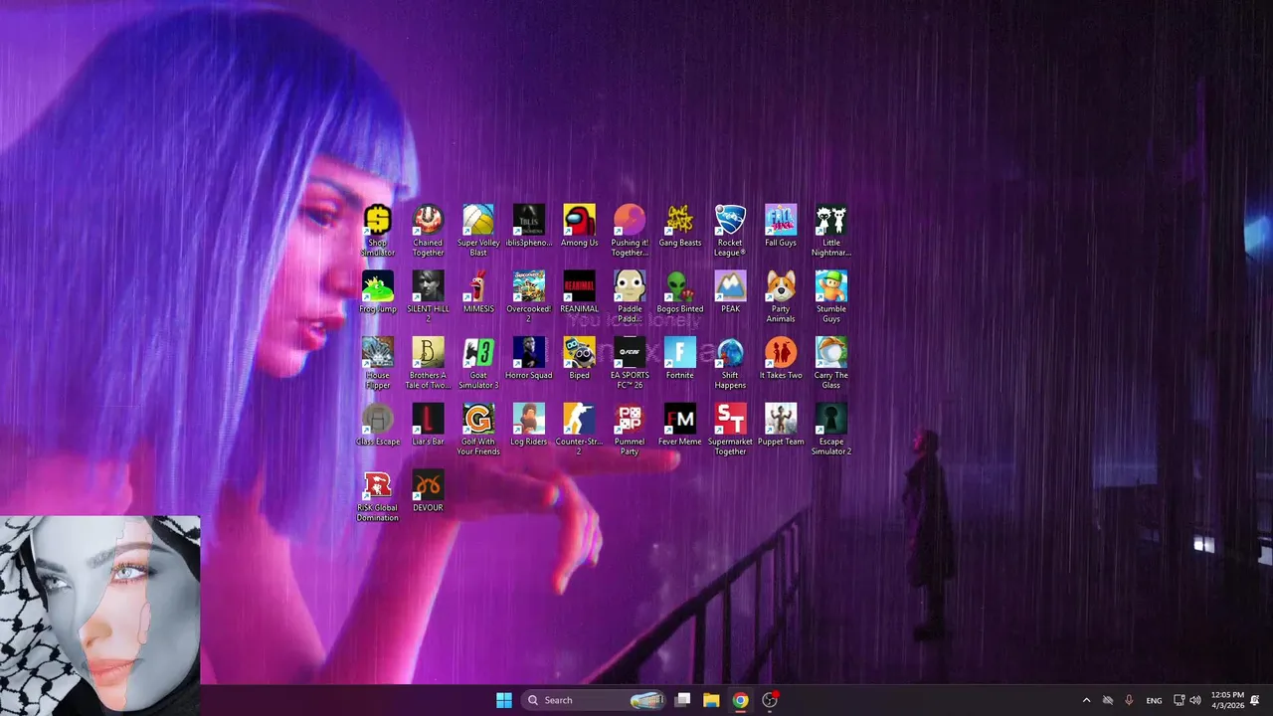
Task: Select the House Flipper desktop icon
Action: click(378, 363)
